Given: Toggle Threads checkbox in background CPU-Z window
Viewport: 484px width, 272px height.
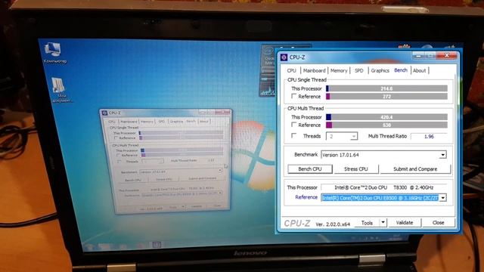Looking at the screenshot, I should [119, 161].
